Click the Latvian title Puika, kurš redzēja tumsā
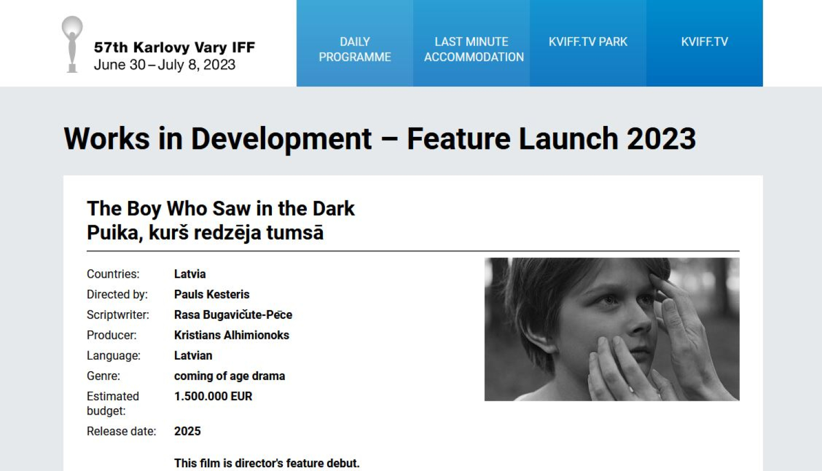 205,233
